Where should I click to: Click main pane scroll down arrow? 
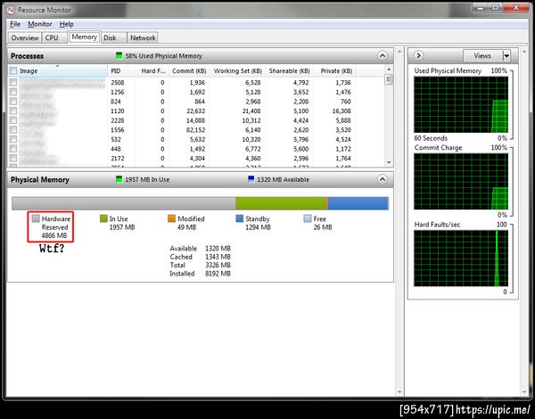[399, 392]
